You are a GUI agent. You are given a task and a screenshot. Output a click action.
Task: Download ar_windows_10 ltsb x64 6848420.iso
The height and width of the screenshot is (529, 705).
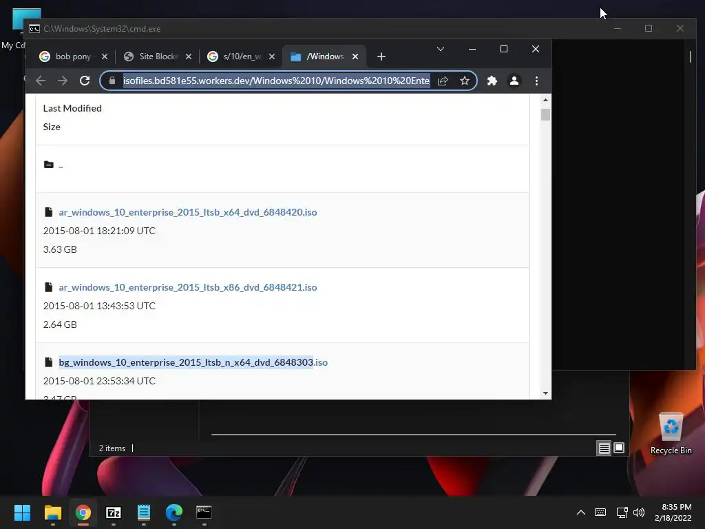point(187,212)
